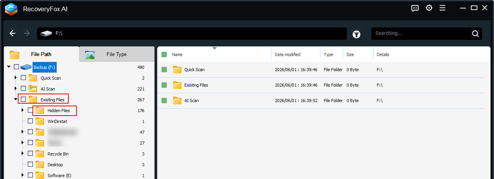This screenshot has width=494, height=179.
Task: Expand the folder with count 47
Action: (23, 132)
